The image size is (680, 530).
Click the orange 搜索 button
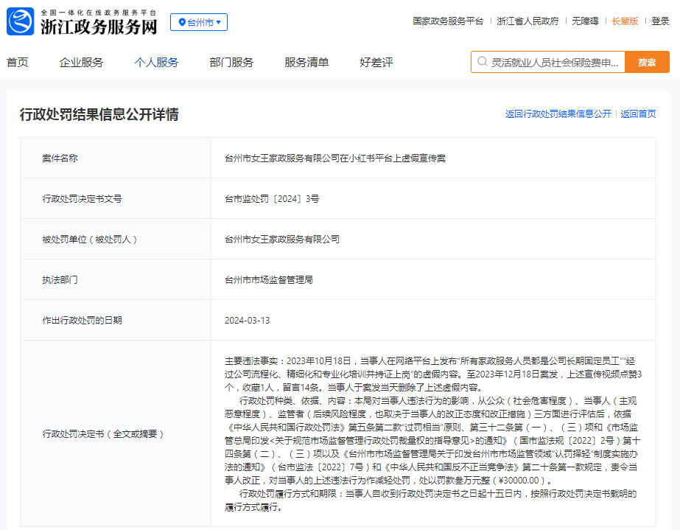(647, 62)
